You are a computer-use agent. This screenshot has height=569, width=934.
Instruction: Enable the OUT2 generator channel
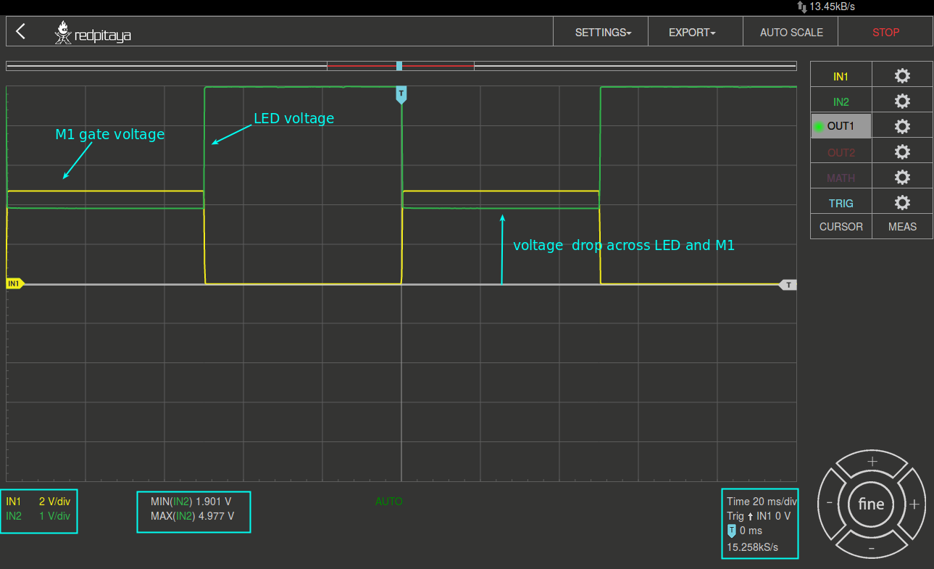click(x=841, y=152)
